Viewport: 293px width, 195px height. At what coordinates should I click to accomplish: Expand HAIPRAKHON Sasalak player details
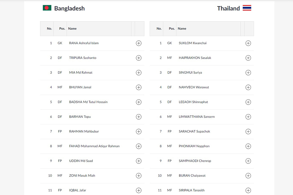[x=248, y=58]
